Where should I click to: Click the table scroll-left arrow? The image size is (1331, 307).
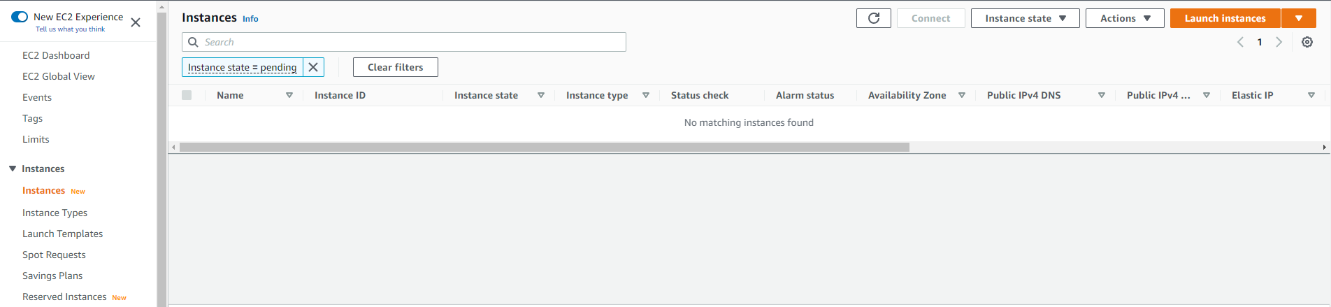pyautogui.click(x=173, y=148)
